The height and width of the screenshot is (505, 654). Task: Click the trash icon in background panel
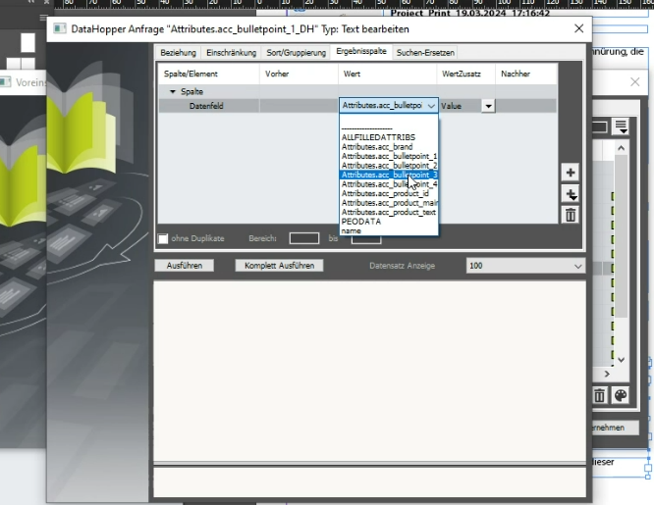point(599,395)
